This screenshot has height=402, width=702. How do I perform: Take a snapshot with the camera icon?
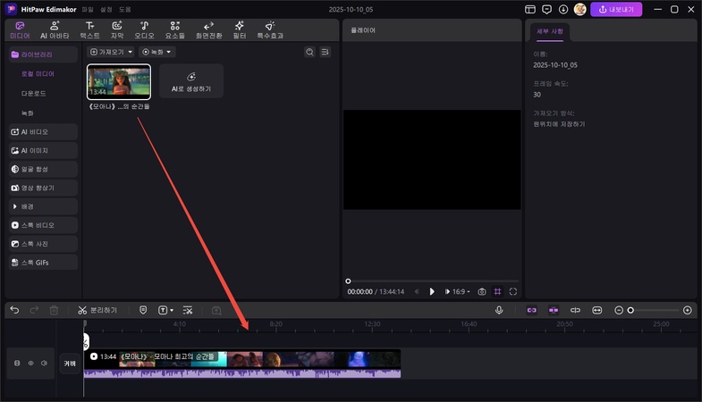coord(482,291)
